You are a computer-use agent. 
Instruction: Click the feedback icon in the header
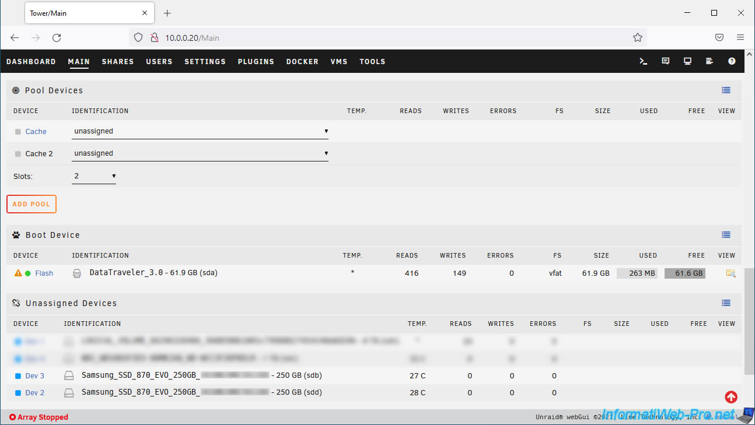665,61
